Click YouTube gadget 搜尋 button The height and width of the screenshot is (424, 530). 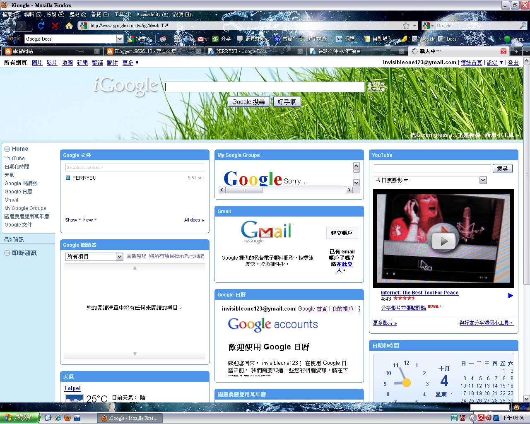tap(502, 169)
